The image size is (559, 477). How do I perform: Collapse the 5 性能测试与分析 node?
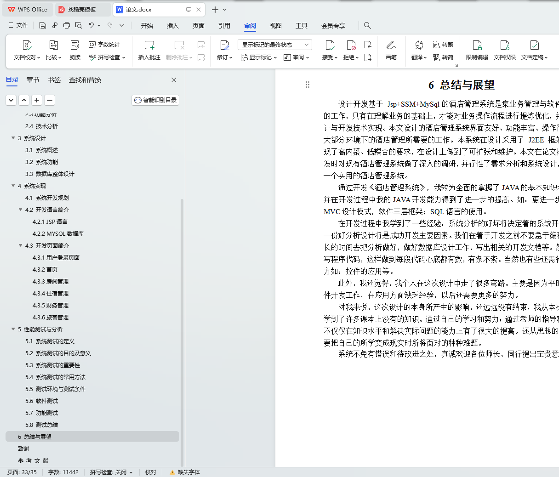point(13,329)
